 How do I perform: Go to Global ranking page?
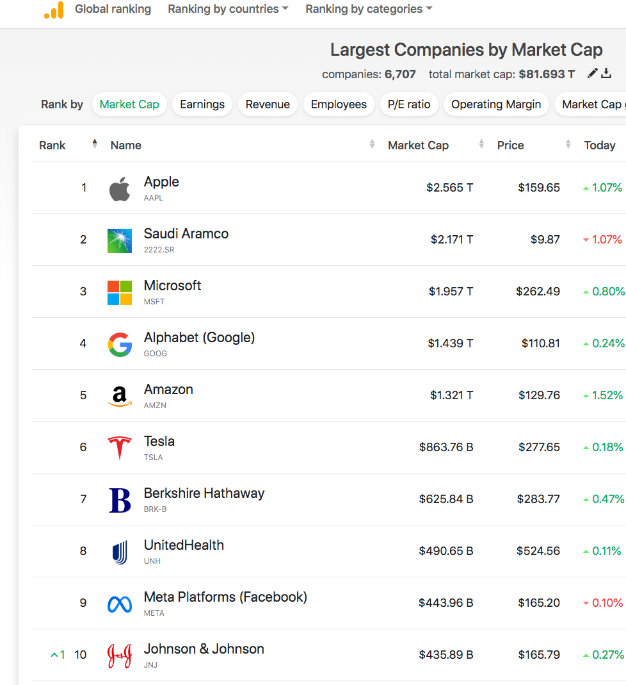point(113,9)
